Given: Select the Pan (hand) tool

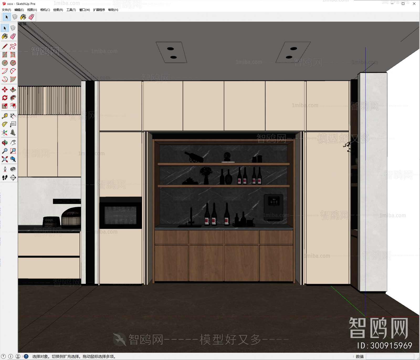Looking at the screenshot, I should coord(13,142).
